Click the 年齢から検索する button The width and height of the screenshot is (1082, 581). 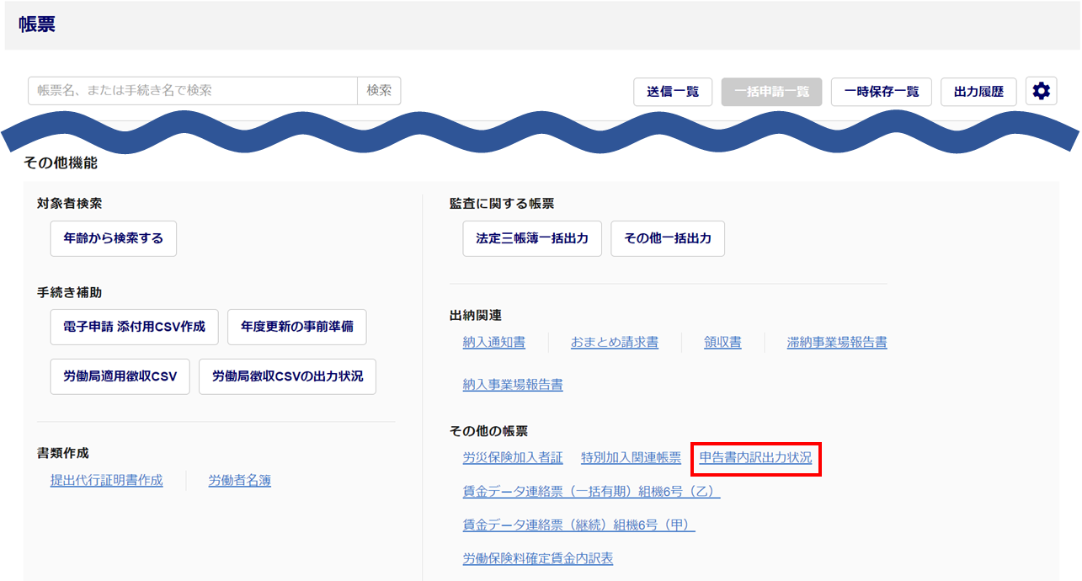click(114, 238)
